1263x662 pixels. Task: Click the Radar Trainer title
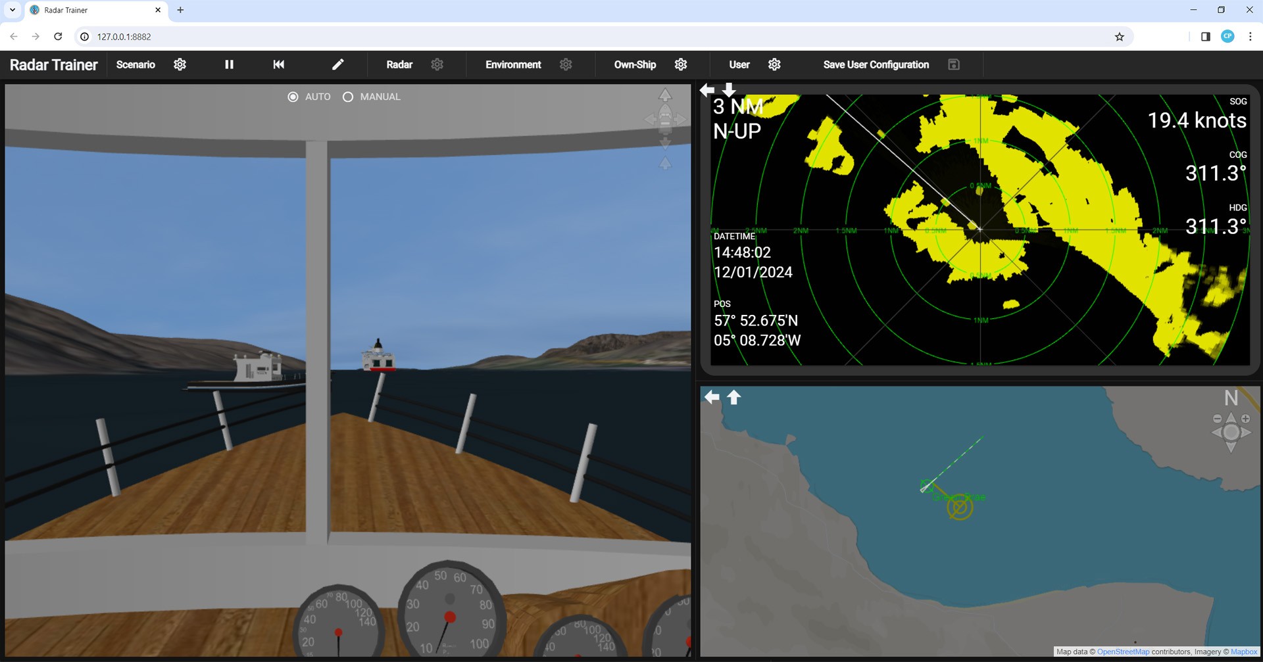click(53, 64)
